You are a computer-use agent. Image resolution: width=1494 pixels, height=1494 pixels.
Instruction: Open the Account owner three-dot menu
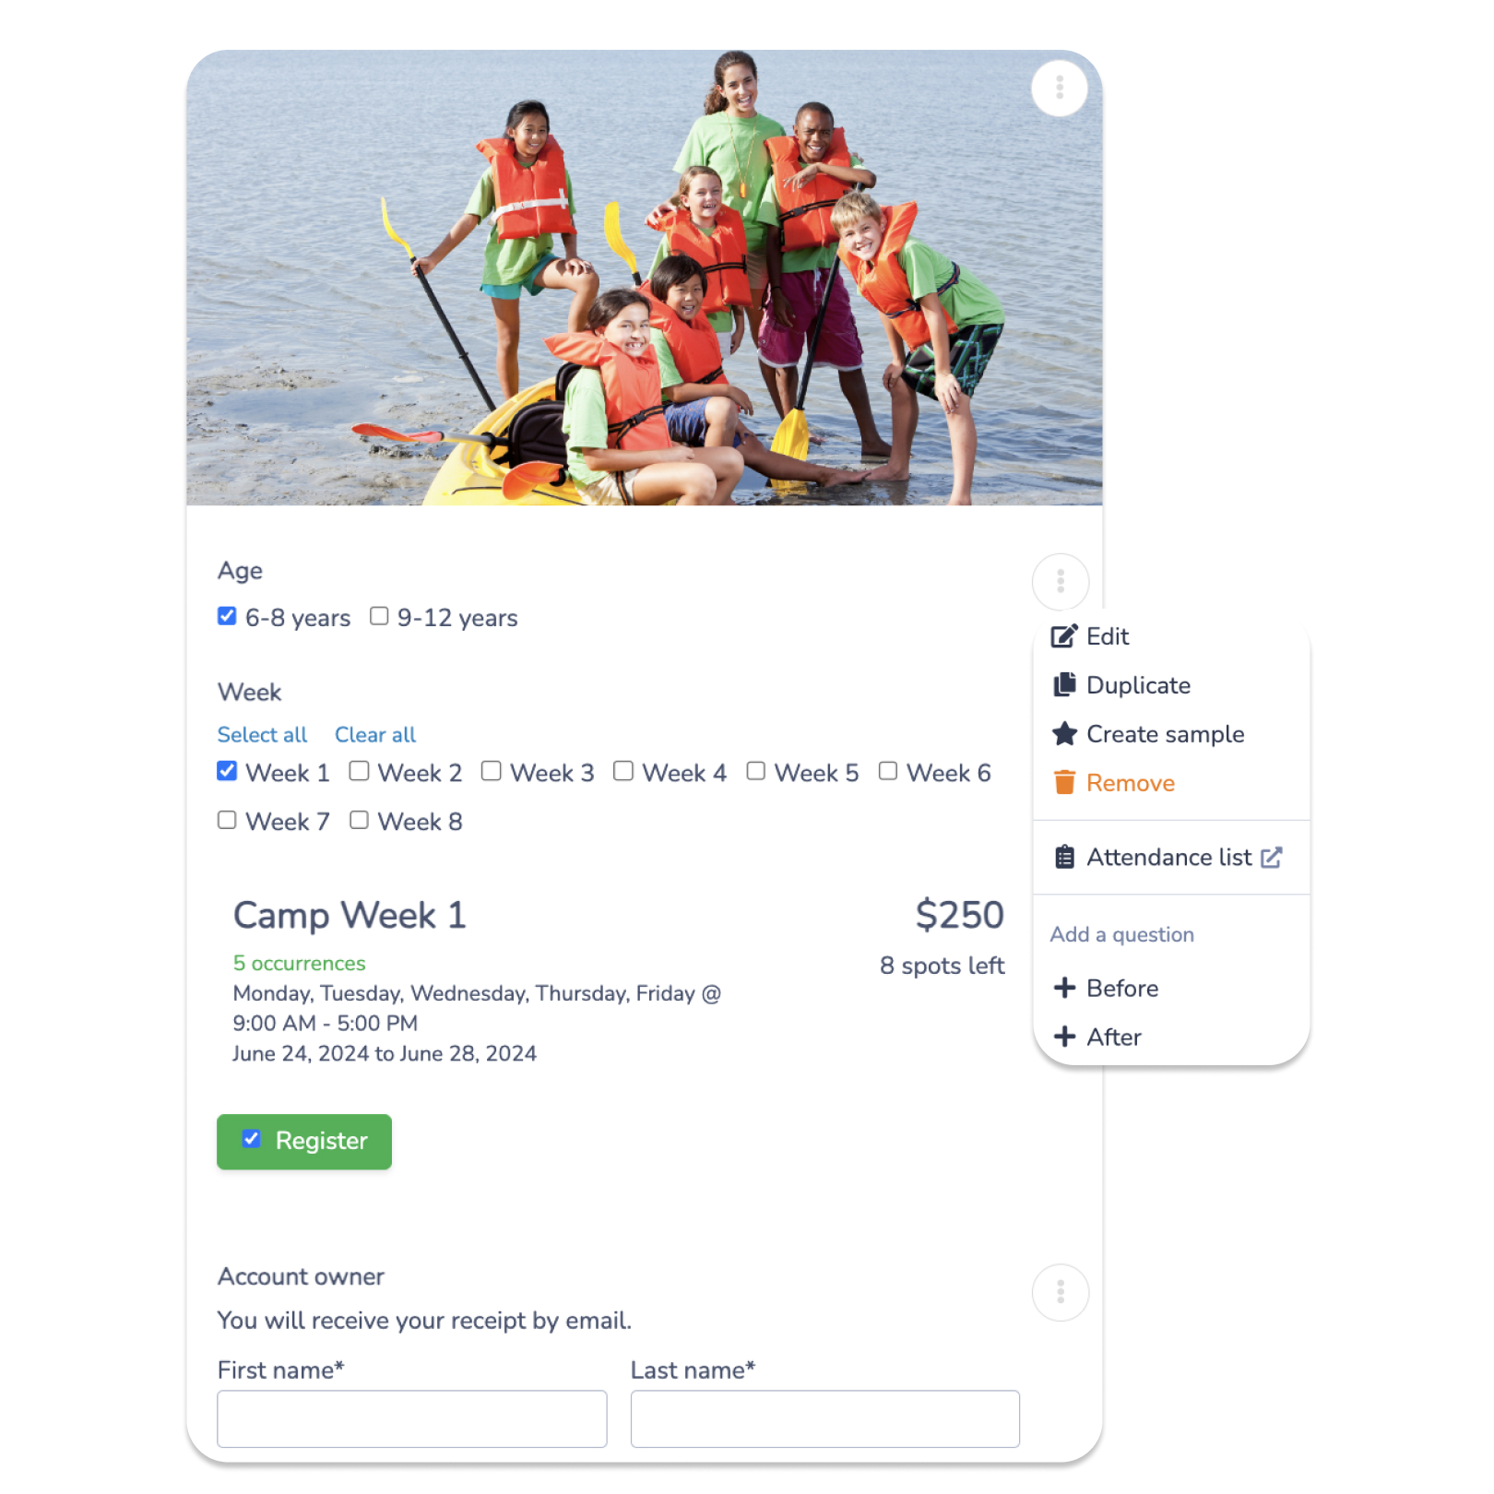[1060, 1292]
